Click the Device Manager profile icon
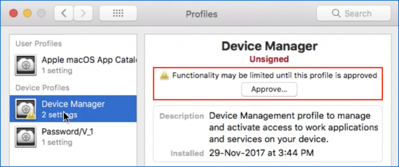Viewport: 399px width, 167px height. point(25,109)
